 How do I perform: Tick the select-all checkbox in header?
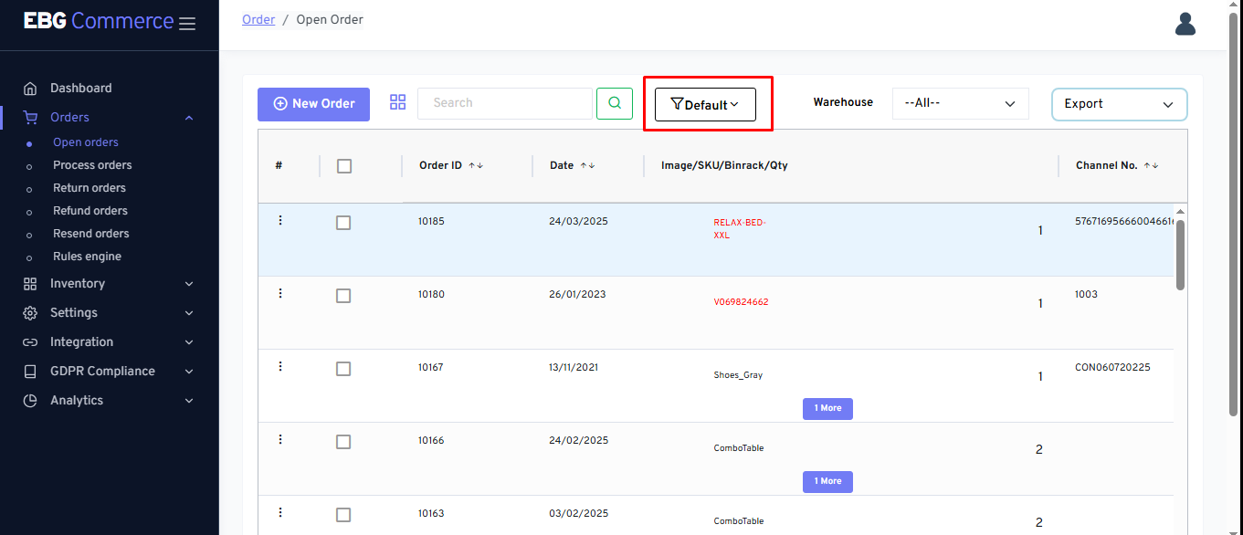(x=344, y=166)
